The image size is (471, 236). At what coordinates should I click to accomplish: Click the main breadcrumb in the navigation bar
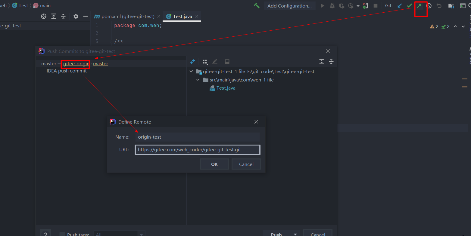[42, 5]
